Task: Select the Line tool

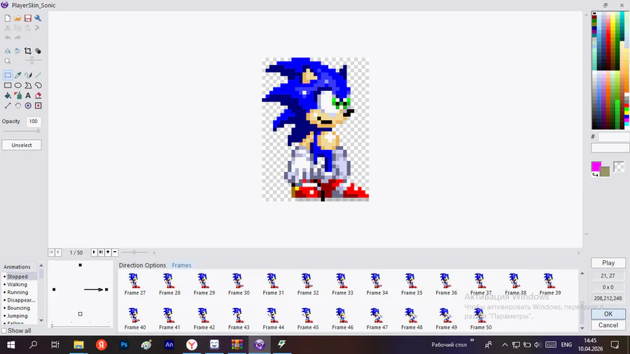Action: (38, 75)
